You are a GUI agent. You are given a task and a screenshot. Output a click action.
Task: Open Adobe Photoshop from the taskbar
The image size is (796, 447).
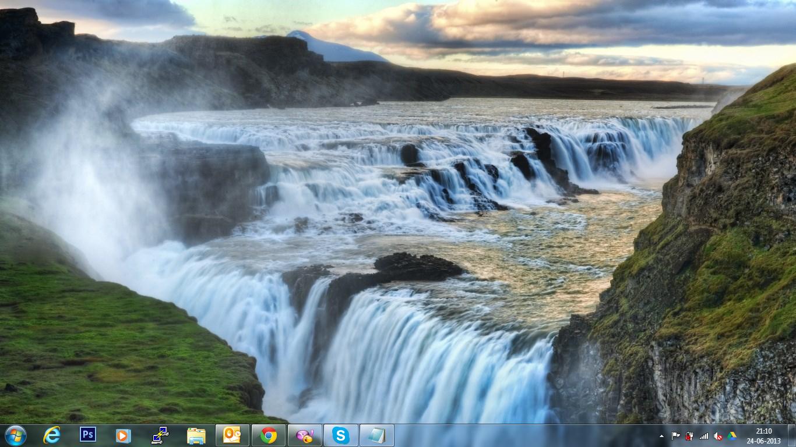(x=88, y=435)
